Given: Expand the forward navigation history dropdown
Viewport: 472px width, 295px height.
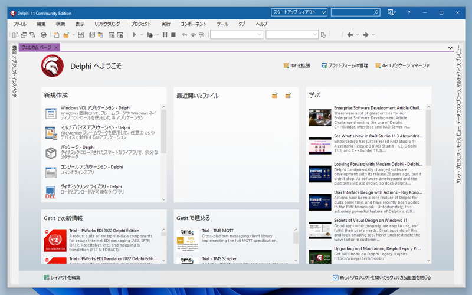Looking at the screenshot, I should [373, 35].
